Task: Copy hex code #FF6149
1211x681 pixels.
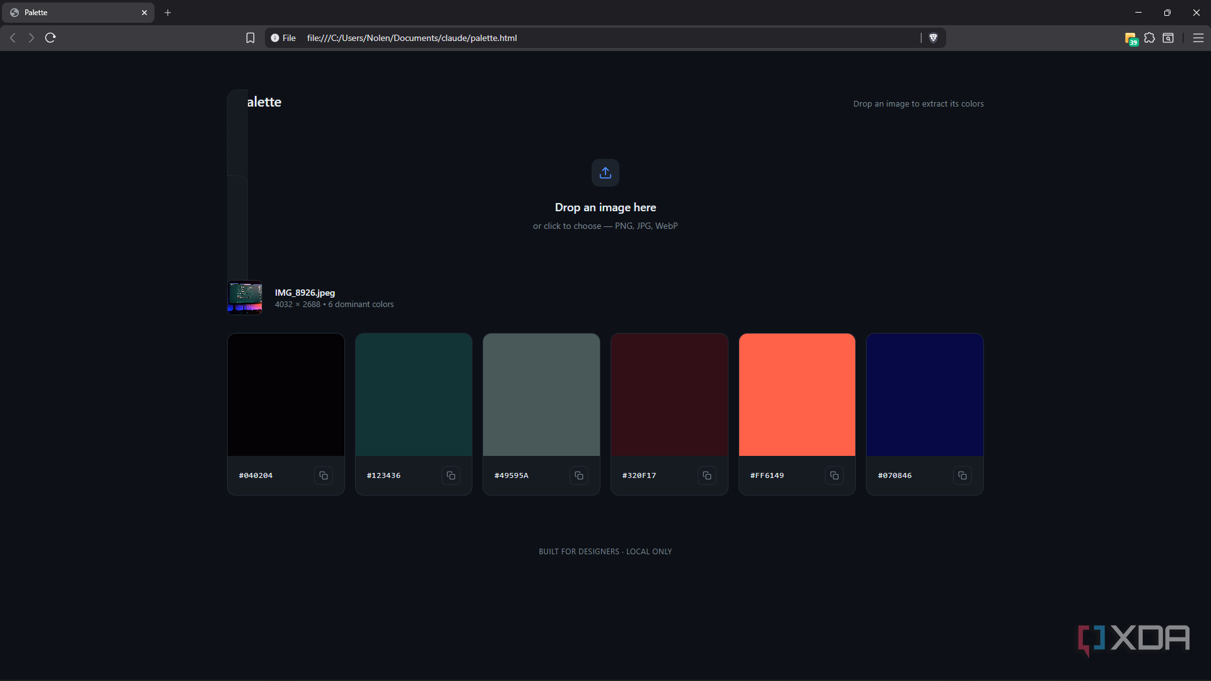Action: point(834,475)
